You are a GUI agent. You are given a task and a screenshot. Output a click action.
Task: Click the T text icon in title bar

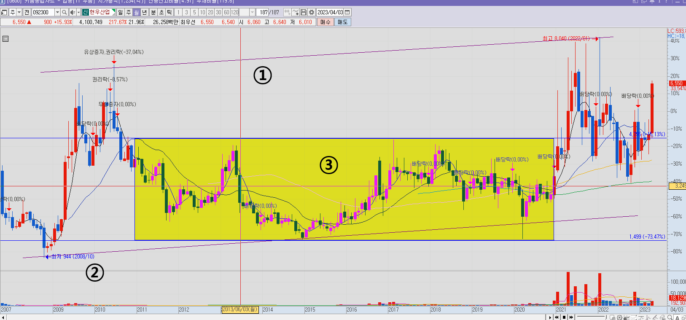[x=659, y=2]
